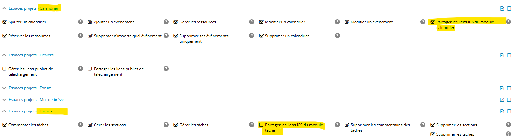Check Gérer les liens publics de téléchargement

[4, 69]
